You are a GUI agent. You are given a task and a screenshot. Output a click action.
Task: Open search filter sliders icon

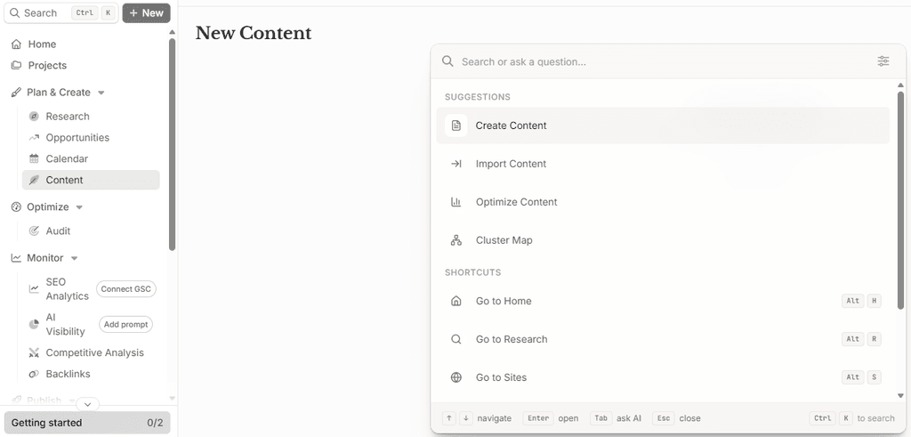(883, 61)
